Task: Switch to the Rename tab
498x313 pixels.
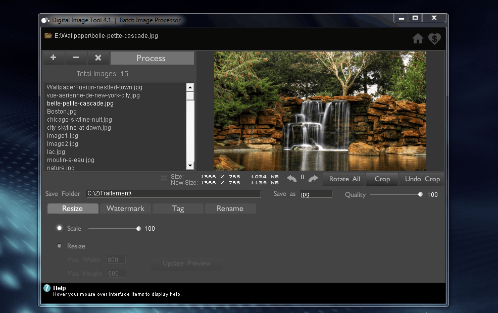Action: click(x=230, y=208)
